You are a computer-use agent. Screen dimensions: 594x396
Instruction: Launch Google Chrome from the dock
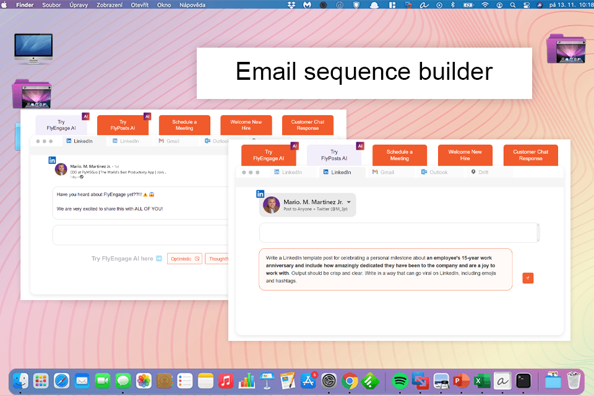(x=349, y=381)
